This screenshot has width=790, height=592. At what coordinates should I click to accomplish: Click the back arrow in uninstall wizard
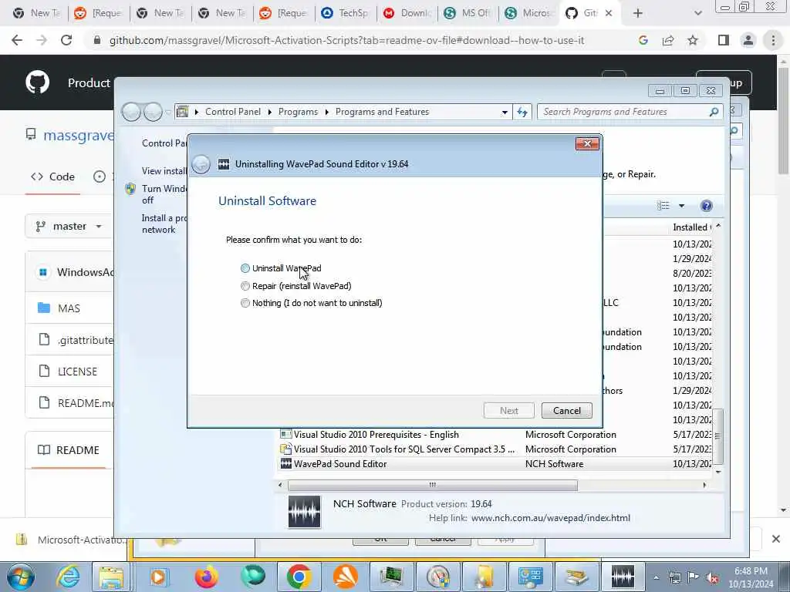201,164
